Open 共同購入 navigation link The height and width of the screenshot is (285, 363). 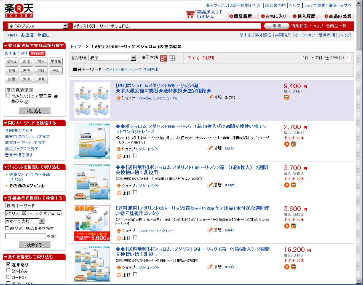[283, 35]
